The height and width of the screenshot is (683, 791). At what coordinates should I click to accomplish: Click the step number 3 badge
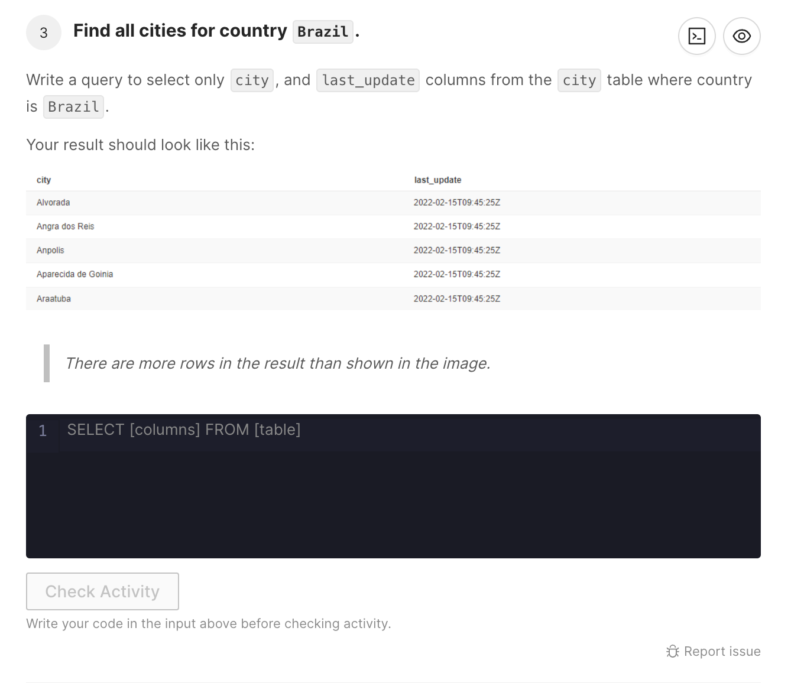pyautogui.click(x=44, y=32)
